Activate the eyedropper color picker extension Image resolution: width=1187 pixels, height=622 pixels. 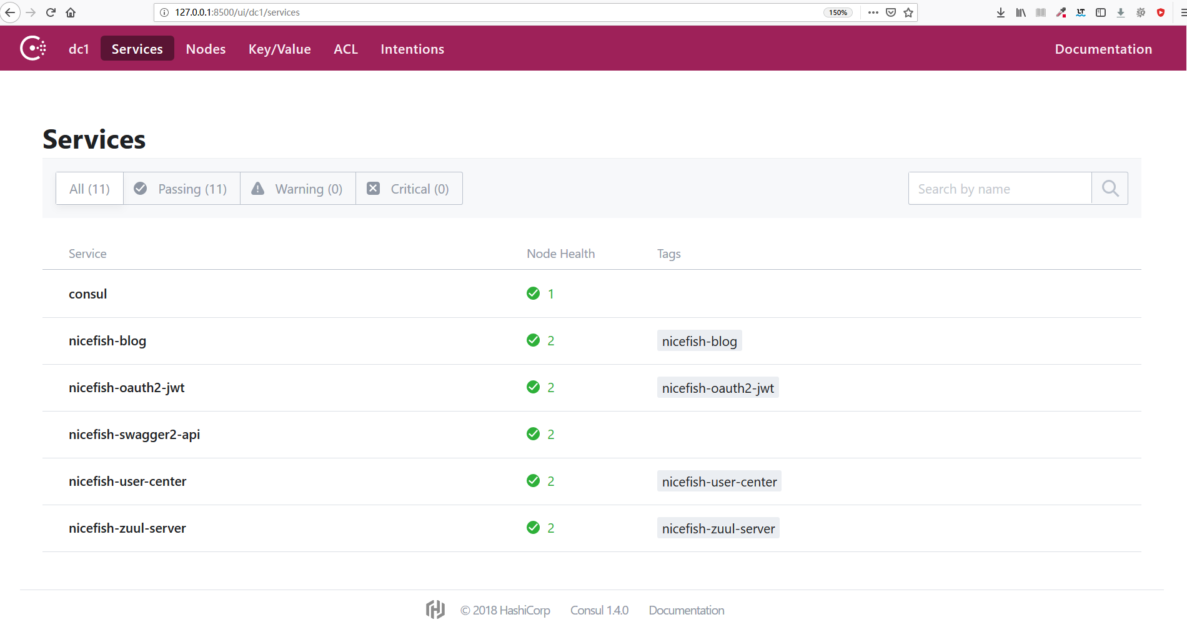(x=1061, y=12)
